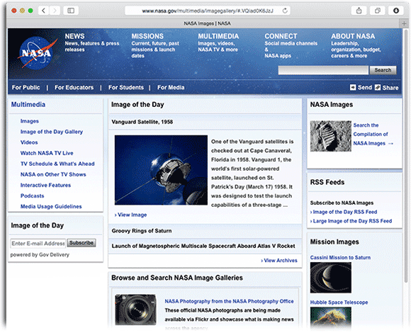Image resolution: width=411 pixels, height=333 pixels.
Task: Open Large Image of the Day RSS Feed
Action: click(351, 221)
